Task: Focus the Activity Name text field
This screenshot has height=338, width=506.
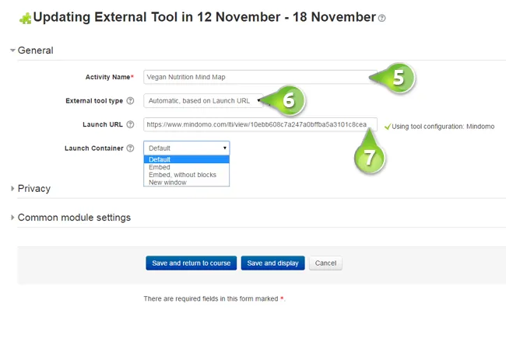Action: pos(260,77)
